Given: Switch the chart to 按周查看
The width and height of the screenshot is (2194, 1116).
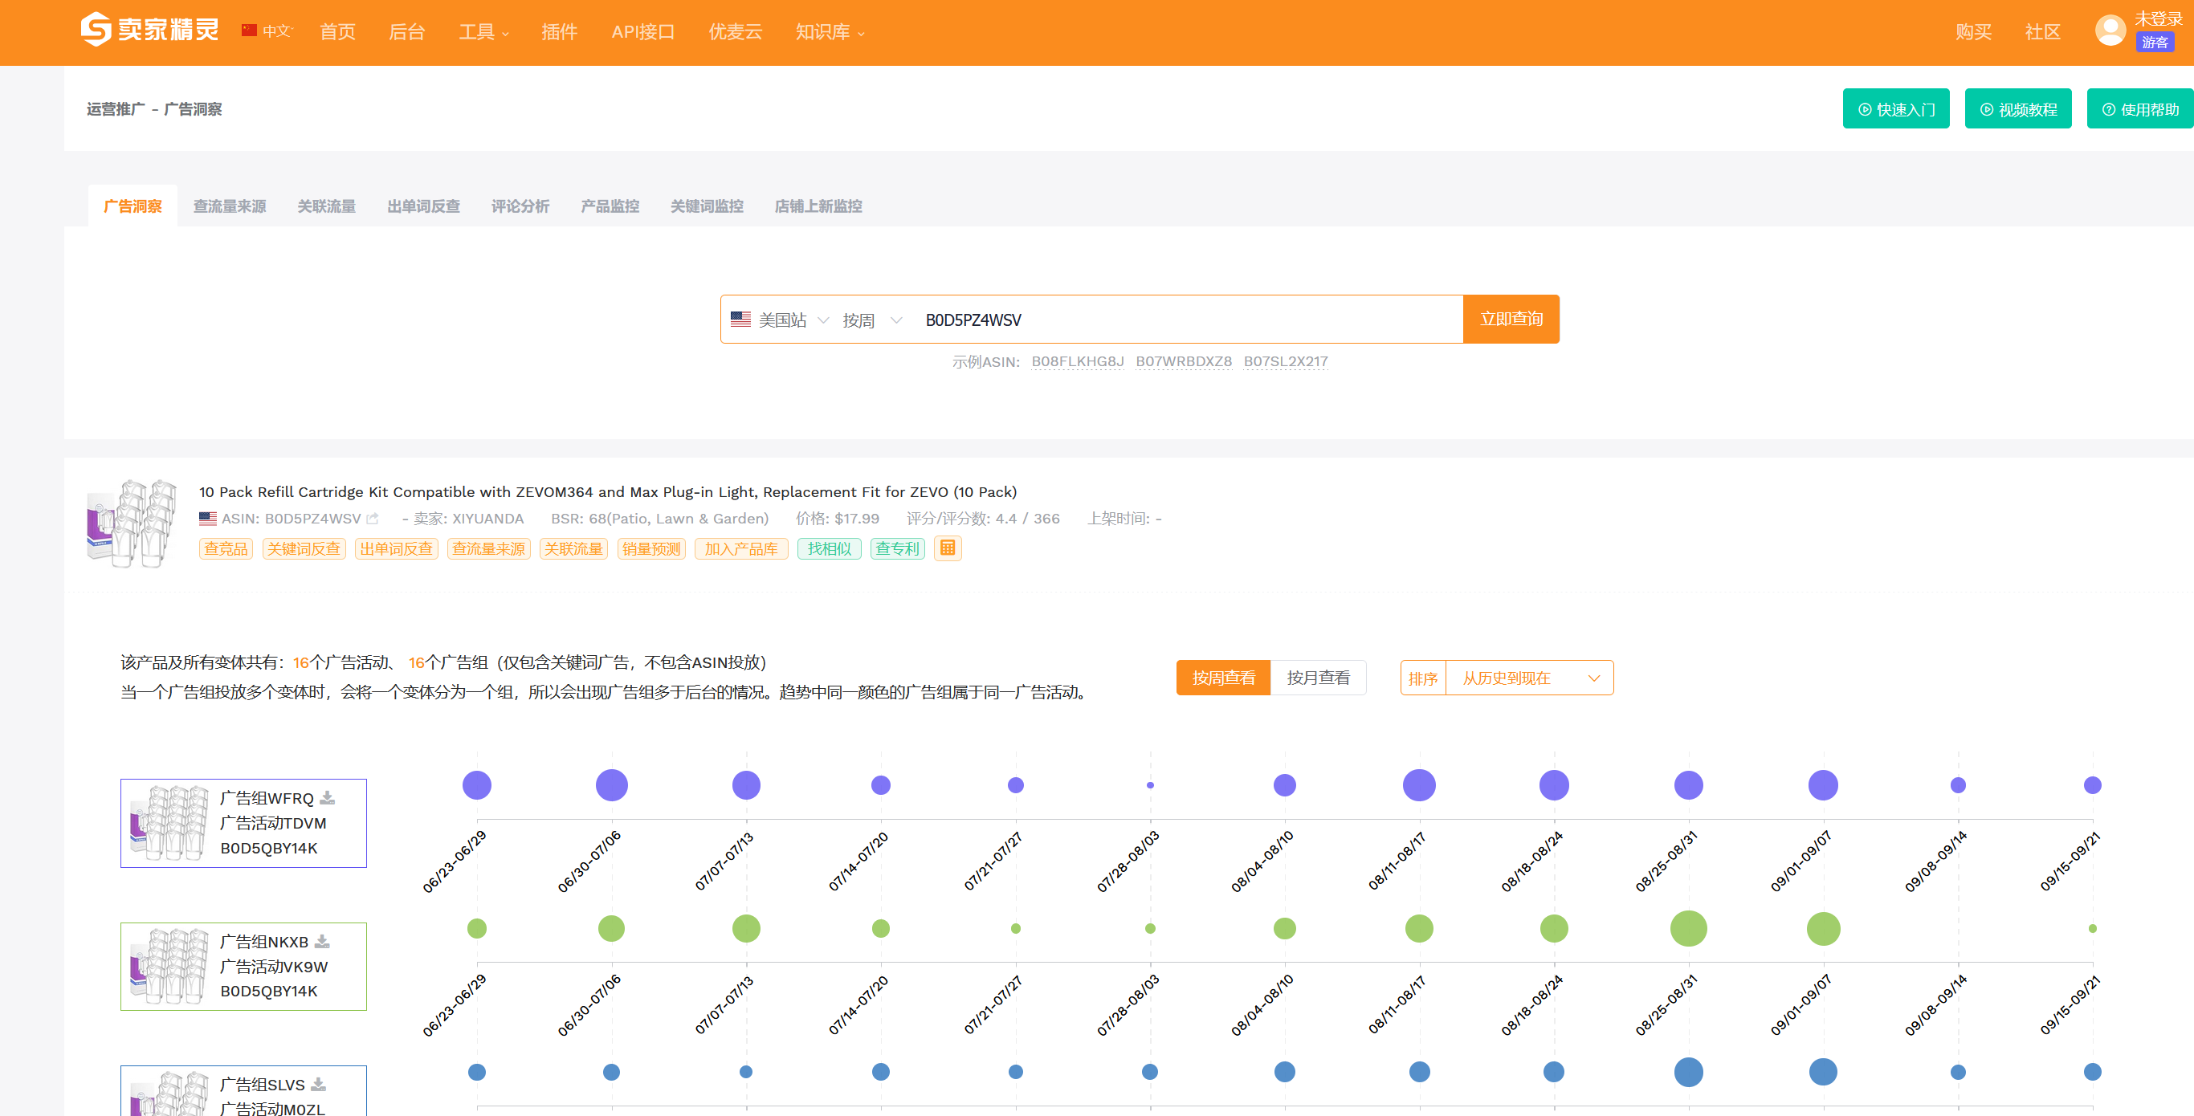Looking at the screenshot, I should coord(1222,678).
